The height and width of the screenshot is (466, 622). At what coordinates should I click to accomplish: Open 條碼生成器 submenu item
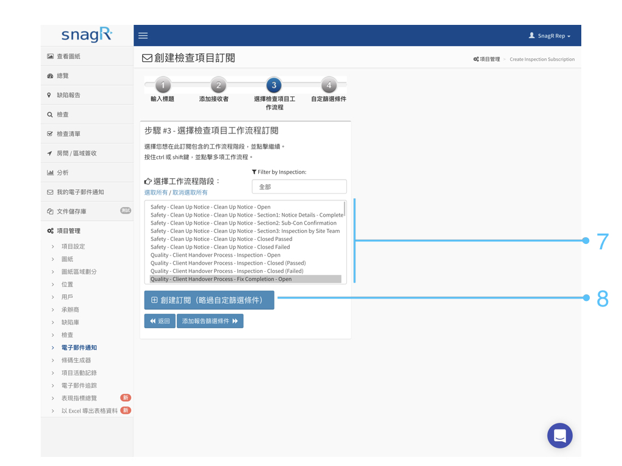(x=76, y=360)
